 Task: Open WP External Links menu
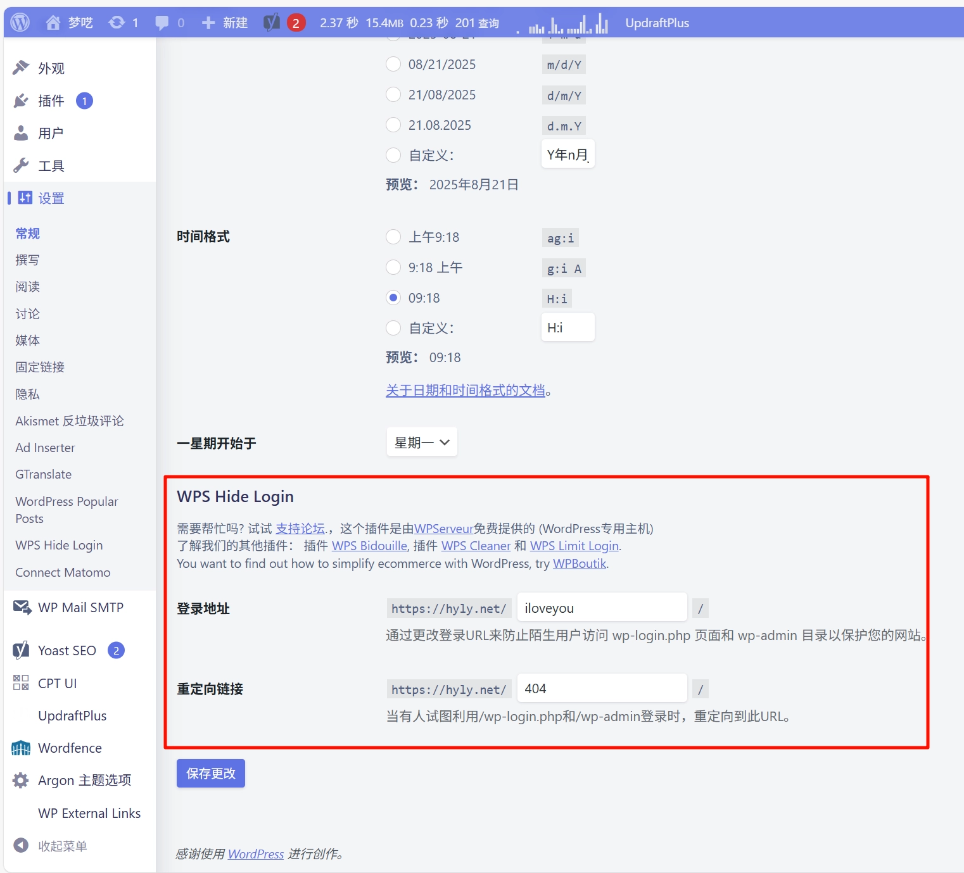89,813
